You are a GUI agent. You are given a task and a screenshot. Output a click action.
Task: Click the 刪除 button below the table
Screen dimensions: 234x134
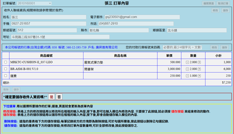pyautogui.click(x=6, y=89)
